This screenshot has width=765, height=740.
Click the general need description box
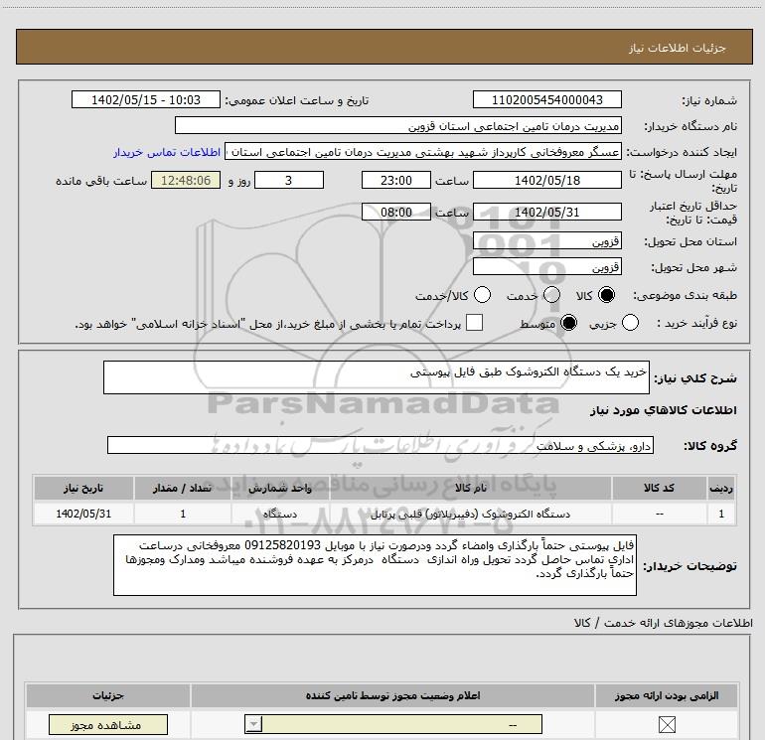[377, 377]
